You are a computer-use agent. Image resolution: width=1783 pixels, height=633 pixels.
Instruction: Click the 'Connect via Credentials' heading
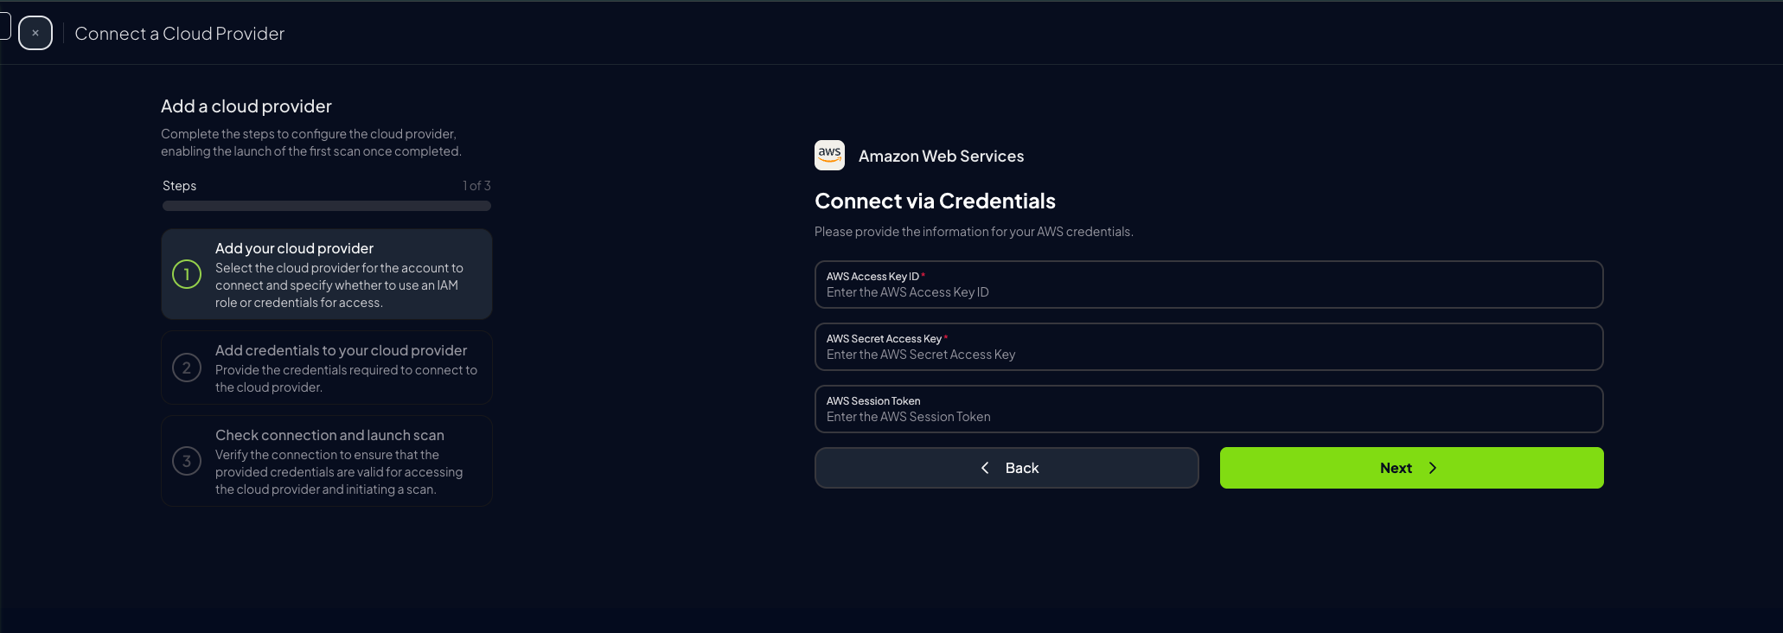point(935,201)
